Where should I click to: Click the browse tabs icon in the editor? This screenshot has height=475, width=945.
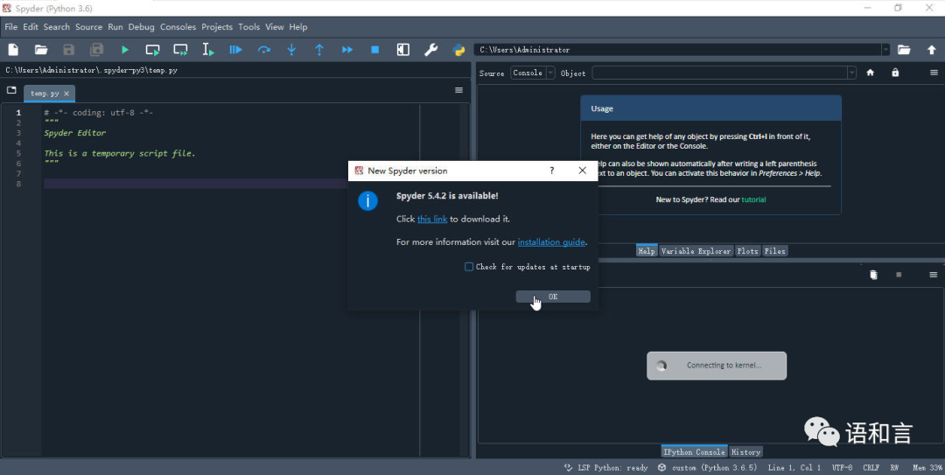point(11,90)
